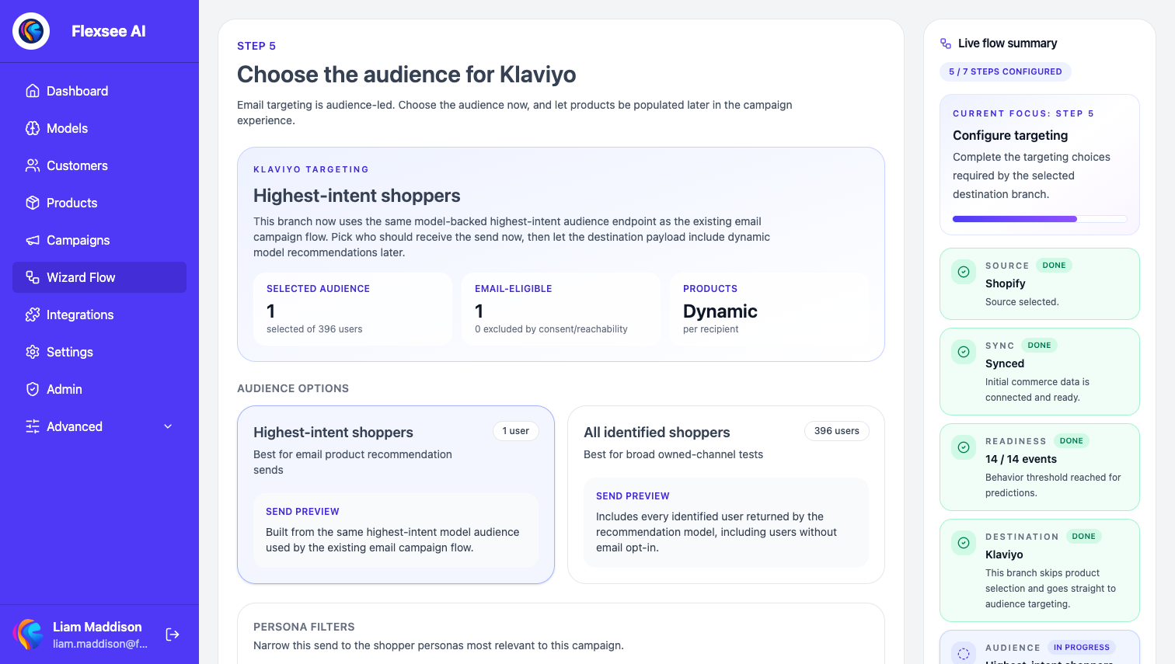1175x664 pixels.
Task: Click the Destination DONE status badge
Action: tap(1083, 537)
